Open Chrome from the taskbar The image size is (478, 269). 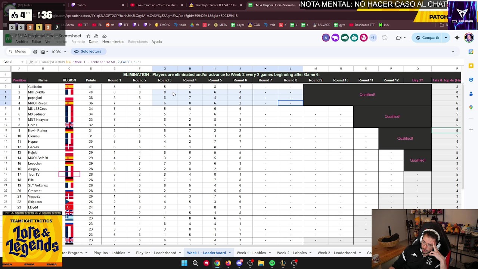point(217,263)
